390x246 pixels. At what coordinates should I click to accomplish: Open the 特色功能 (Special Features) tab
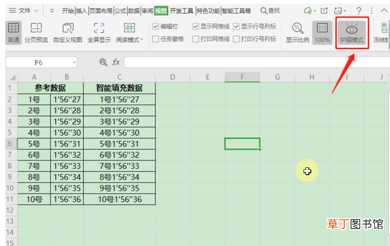tap(208, 11)
